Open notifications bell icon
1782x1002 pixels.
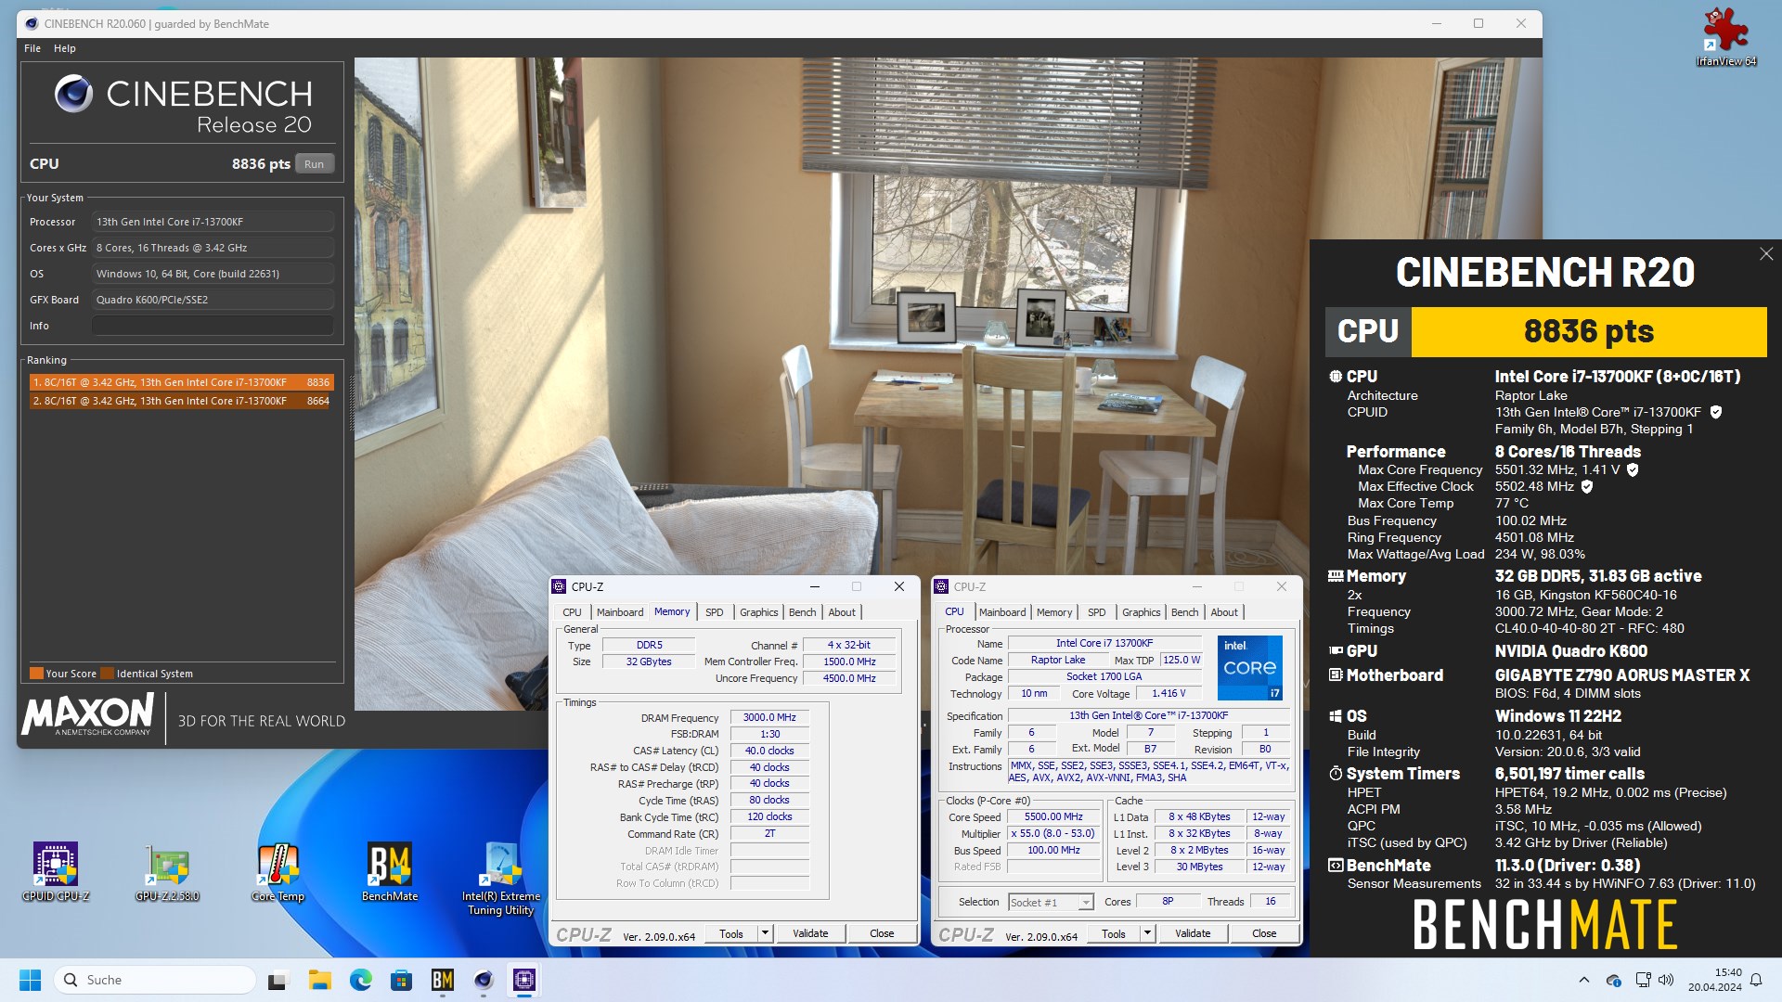point(1756,980)
